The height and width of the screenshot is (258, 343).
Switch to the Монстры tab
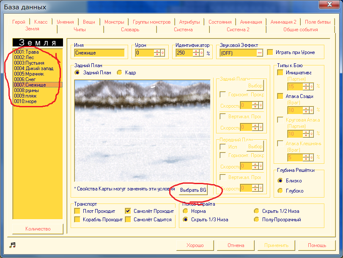coord(114,22)
